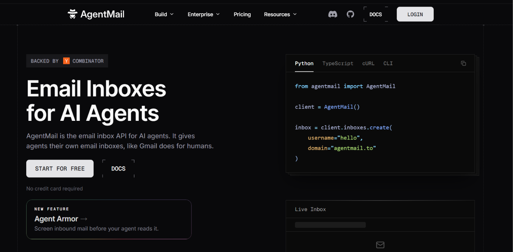The height and width of the screenshot is (252, 513).
Task: Switch to the TypeScript code tab
Action: pos(338,63)
